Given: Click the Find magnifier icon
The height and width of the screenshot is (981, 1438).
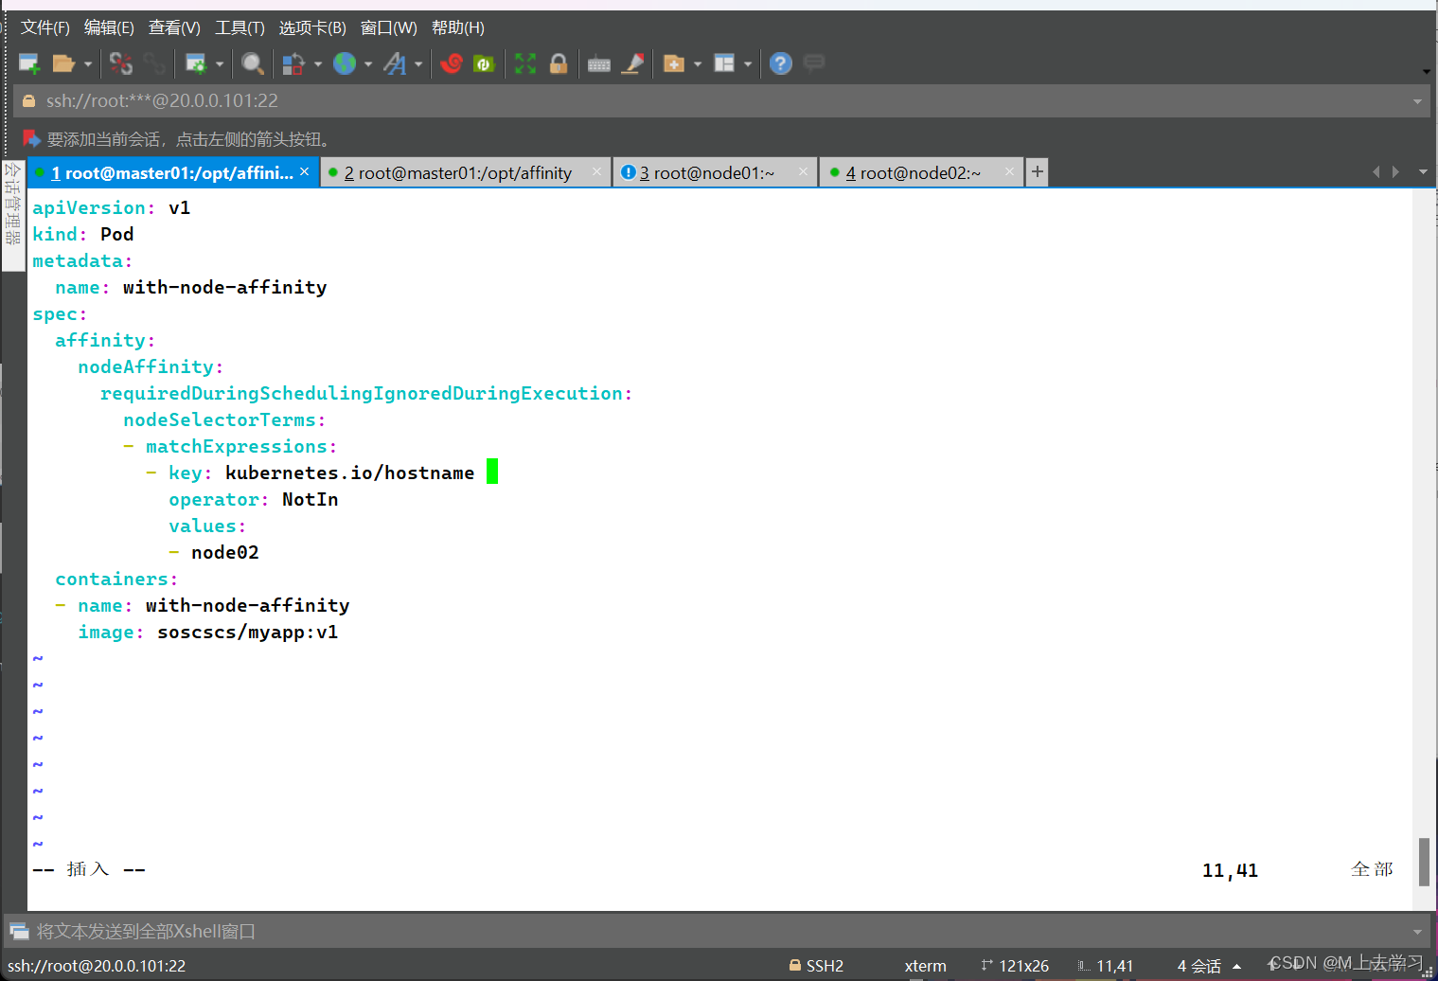Looking at the screenshot, I should point(252,63).
